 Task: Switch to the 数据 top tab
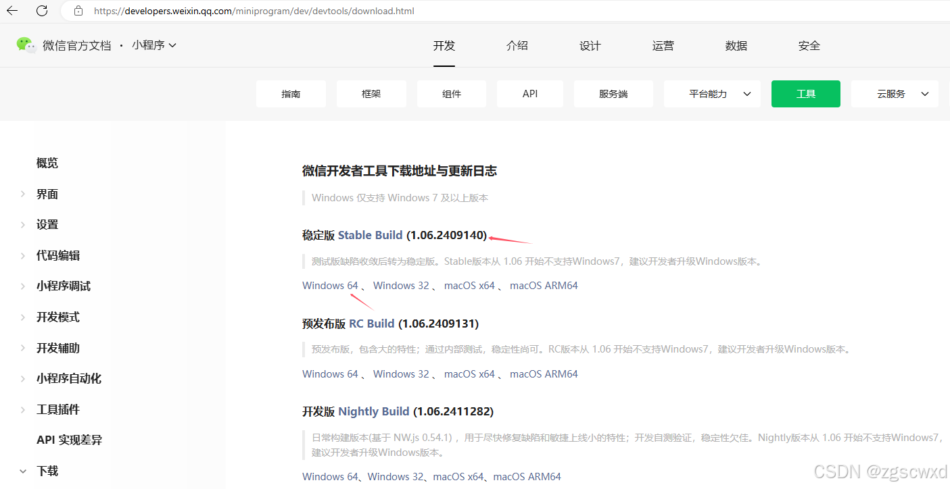click(x=736, y=46)
